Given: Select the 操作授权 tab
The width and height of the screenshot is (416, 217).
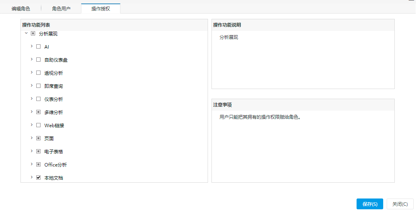Looking at the screenshot, I should tap(101, 9).
